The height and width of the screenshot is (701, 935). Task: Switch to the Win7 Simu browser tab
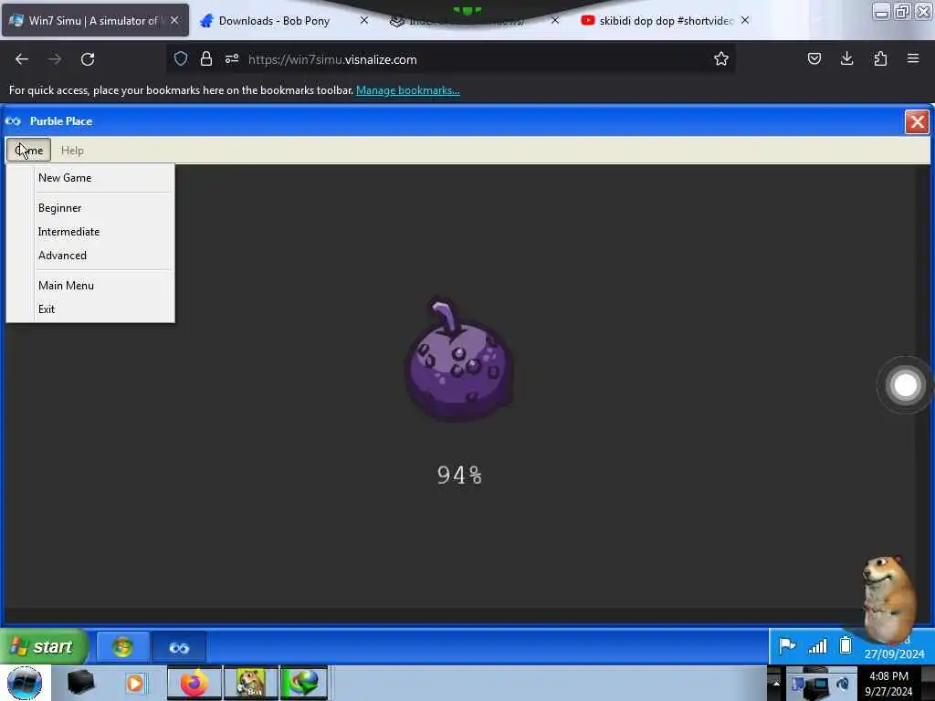pyautogui.click(x=95, y=20)
